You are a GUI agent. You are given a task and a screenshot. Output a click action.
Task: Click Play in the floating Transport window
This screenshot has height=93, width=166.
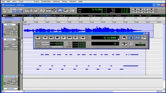point(63,37)
